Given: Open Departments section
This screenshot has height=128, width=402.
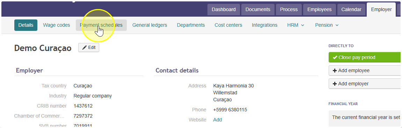Looking at the screenshot, I should (x=191, y=25).
